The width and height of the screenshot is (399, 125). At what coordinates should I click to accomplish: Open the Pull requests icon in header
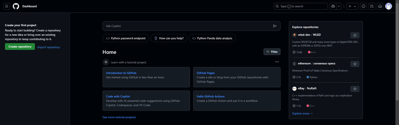372,6
